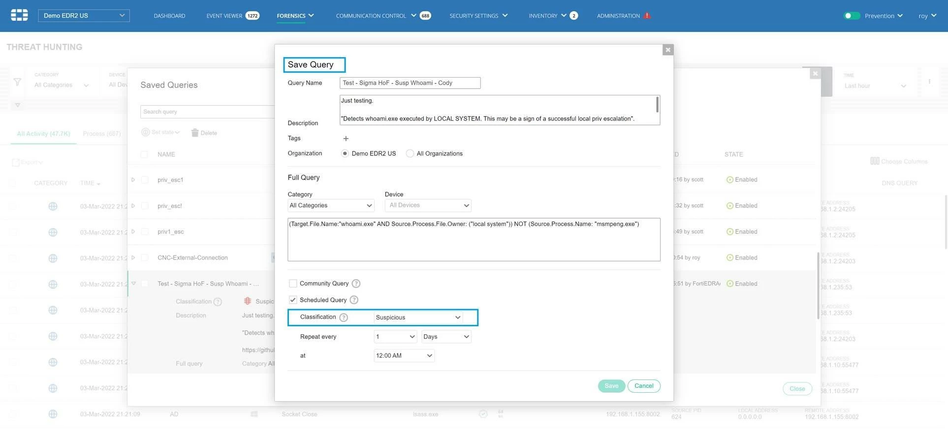This screenshot has width=948, height=434.
Task: Open the Days interval dropdown
Action: 446,337
